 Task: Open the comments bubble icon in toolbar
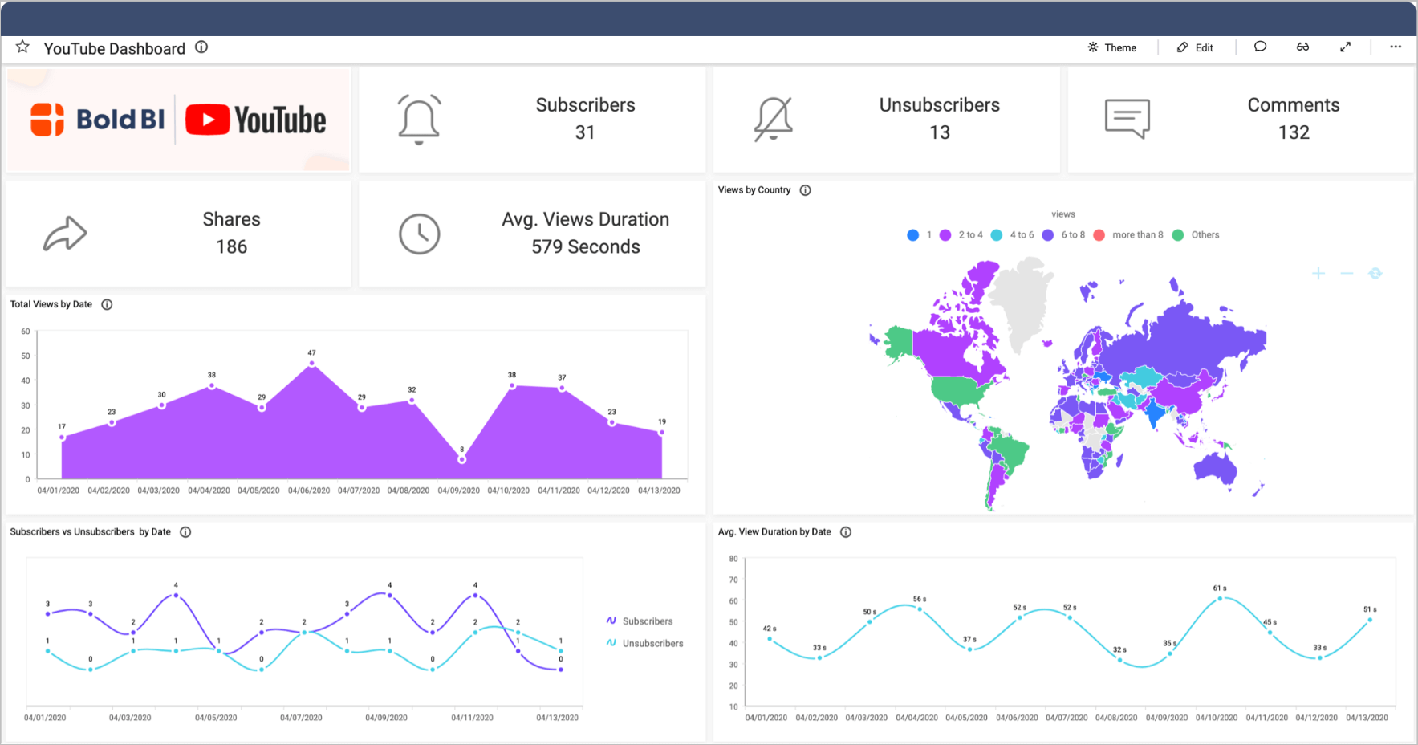coord(1260,47)
